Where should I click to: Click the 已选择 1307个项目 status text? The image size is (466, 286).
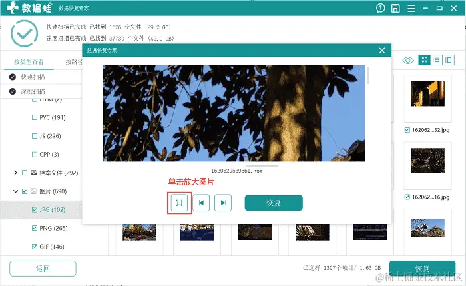click(342, 268)
